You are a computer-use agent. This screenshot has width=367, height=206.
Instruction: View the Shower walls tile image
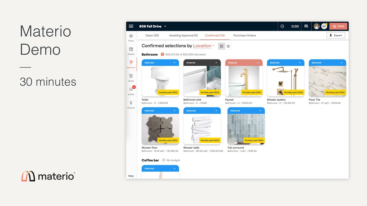pyautogui.click(x=202, y=129)
